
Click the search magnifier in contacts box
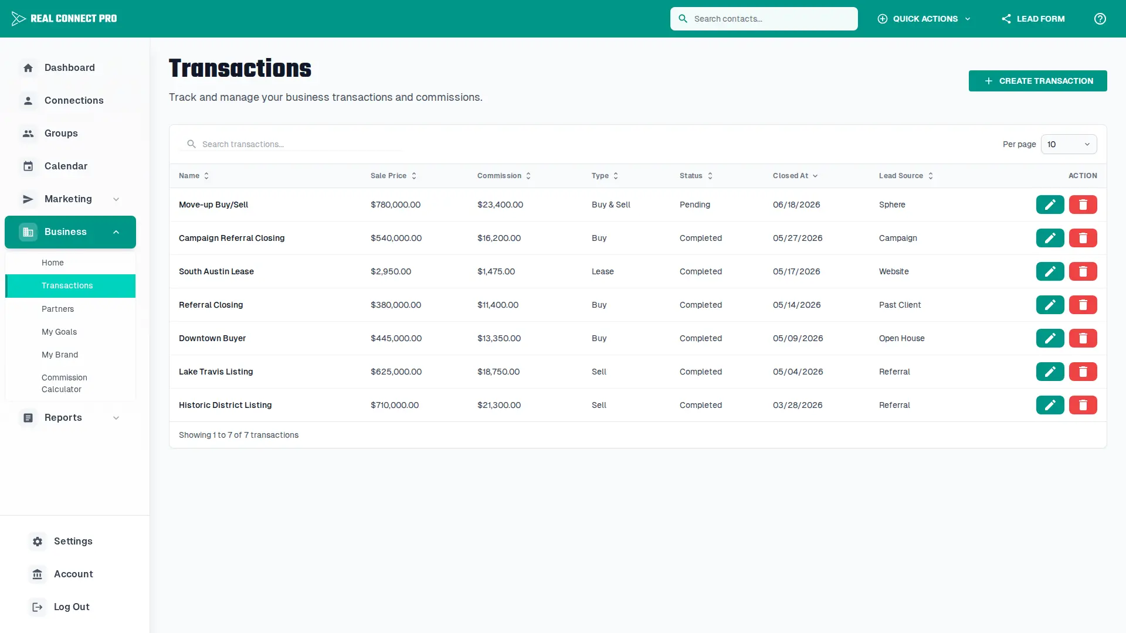tap(683, 19)
